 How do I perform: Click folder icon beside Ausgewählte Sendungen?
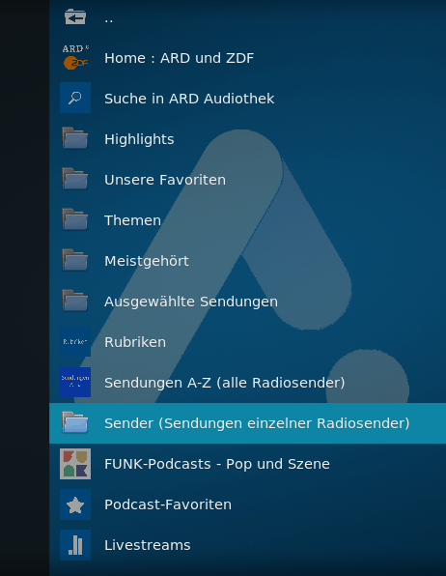coord(75,301)
